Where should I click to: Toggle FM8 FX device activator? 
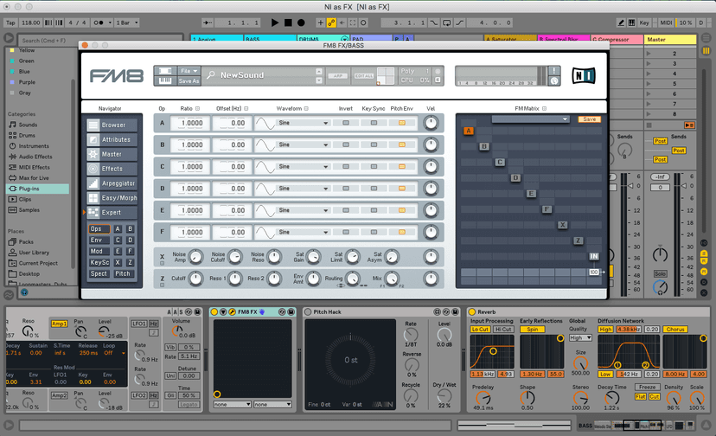[214, 312]
